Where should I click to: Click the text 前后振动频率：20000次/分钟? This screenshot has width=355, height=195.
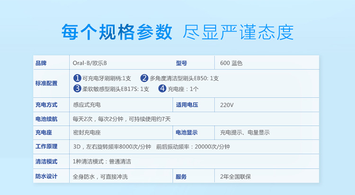click(x=193, y=146)
